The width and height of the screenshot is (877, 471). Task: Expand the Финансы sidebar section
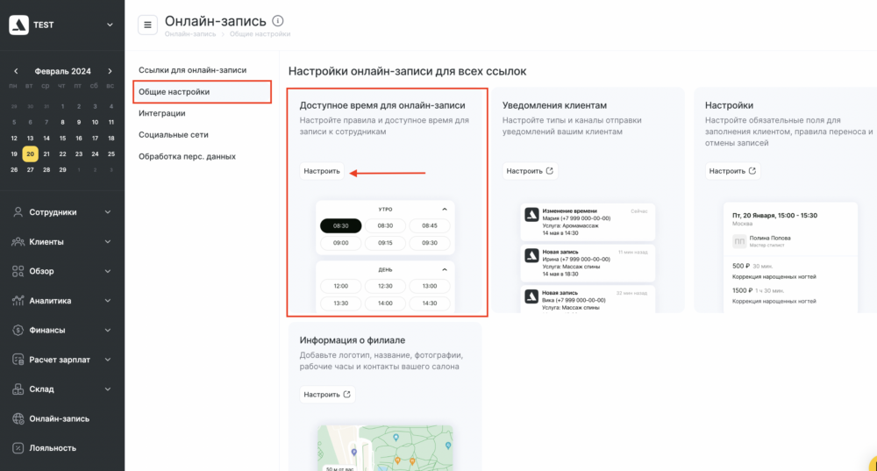coord(108,330)
